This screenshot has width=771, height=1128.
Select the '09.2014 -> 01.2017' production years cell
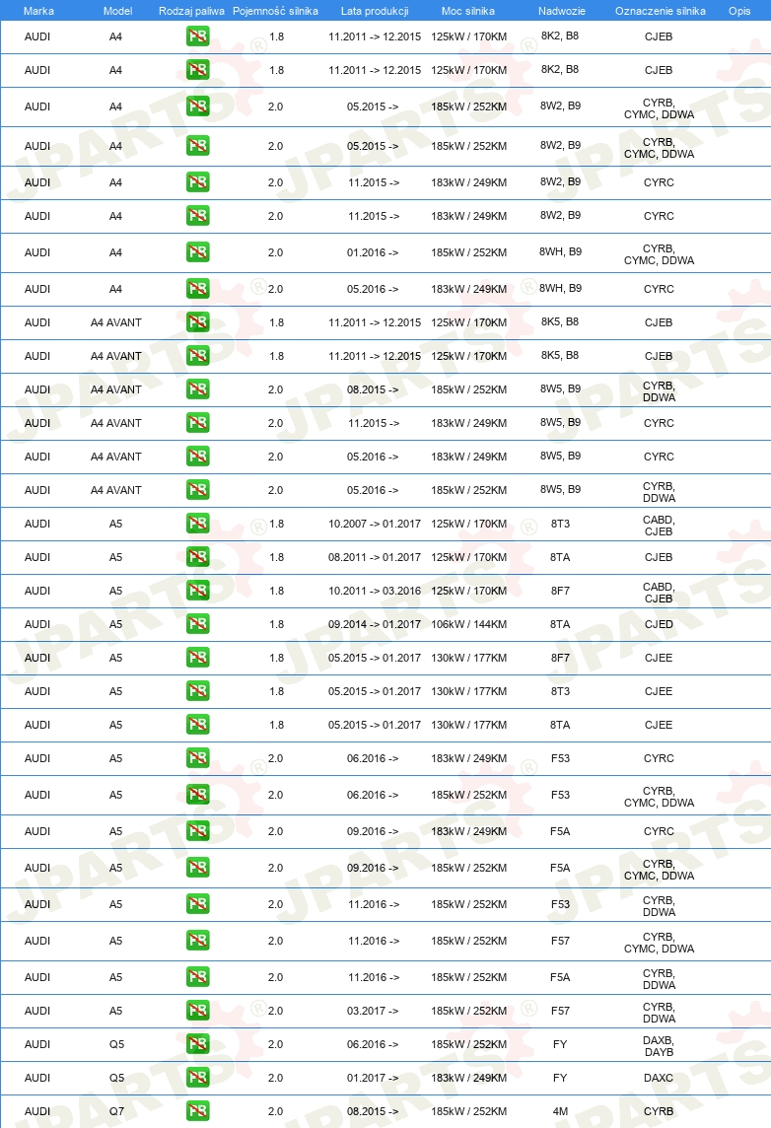[x=375, y=624]
